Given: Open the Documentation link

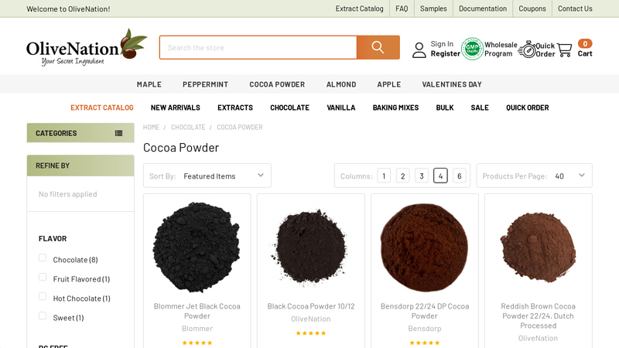Looking at the screenshot, I should click(x=482, y=9).
